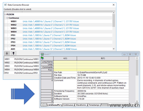Viewport: 143px width, 111px height.
Task: Select row 5 header in Book1
Action: click(x=47, y=91)
